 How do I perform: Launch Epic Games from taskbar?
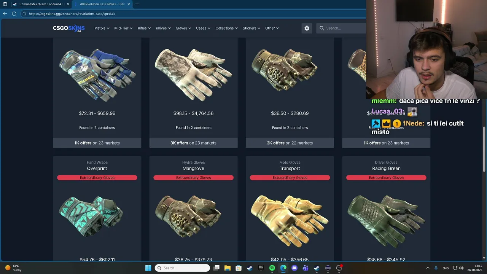pos(261,268)
